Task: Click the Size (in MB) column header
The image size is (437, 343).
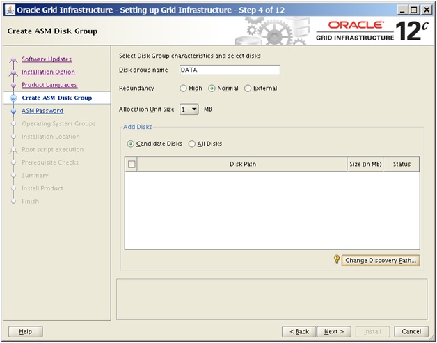Action: [365, 164]
